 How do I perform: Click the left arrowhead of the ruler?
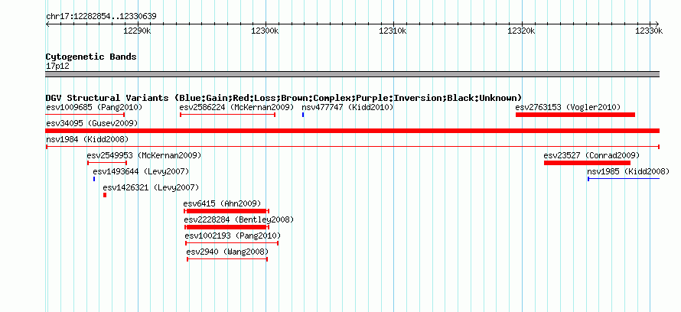[x=47, y=24]
